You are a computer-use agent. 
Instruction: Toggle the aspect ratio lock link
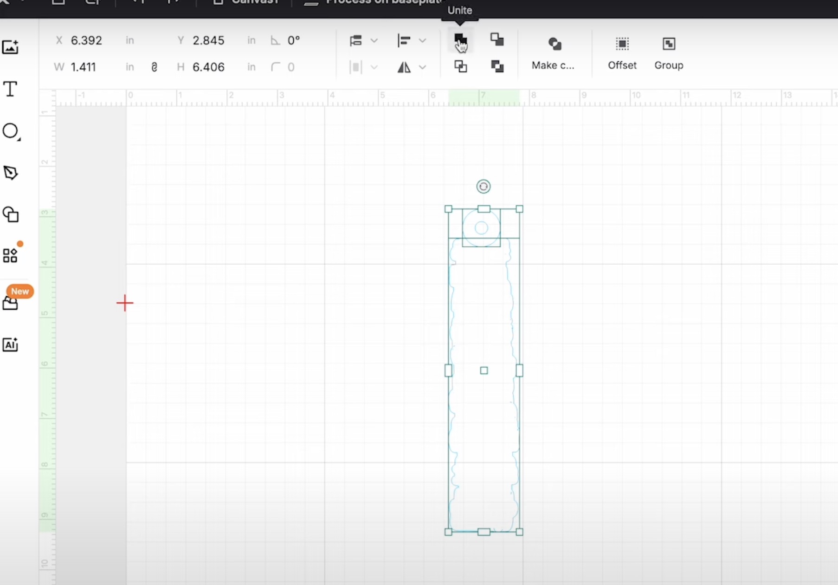(x=154, y=67)
